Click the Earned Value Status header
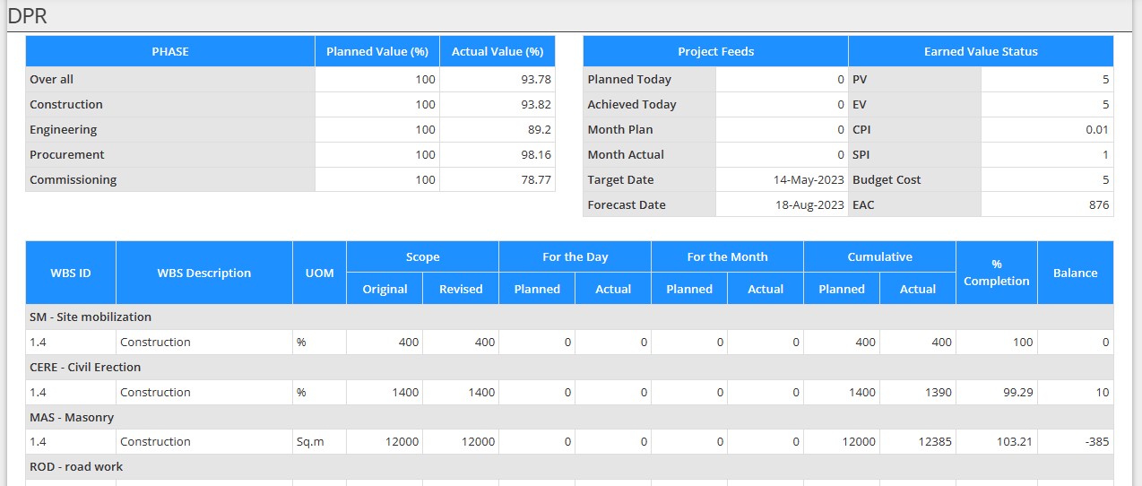1142x486 pixels. [x=981, y=52]
